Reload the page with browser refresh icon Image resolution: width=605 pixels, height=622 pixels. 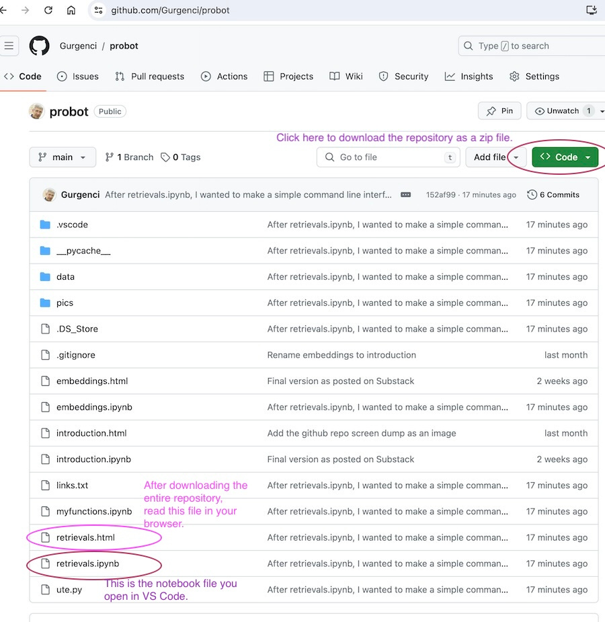48,10
